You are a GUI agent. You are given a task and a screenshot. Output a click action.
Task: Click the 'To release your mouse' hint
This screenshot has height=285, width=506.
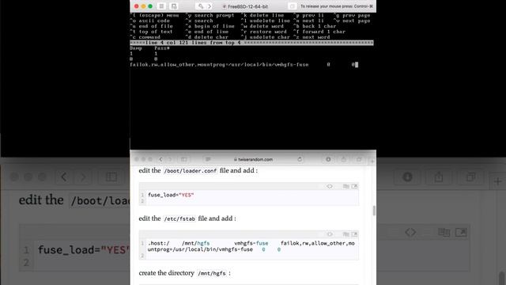coord(337,6)
